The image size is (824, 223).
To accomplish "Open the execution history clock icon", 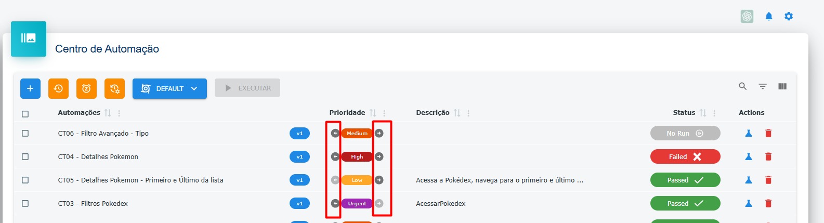I will pyautogui.click(x=58, y=88).
